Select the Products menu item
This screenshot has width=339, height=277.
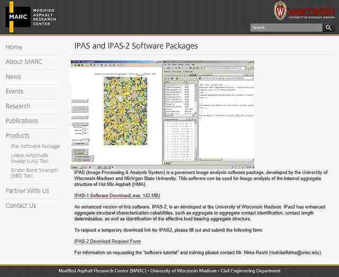click(x=17, y=136)
